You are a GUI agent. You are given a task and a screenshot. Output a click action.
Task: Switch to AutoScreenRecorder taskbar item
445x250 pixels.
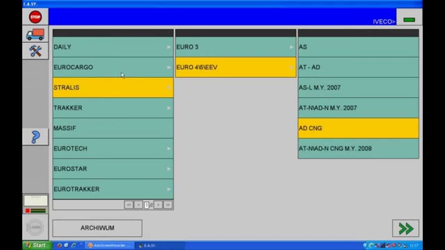pos(109,245)
